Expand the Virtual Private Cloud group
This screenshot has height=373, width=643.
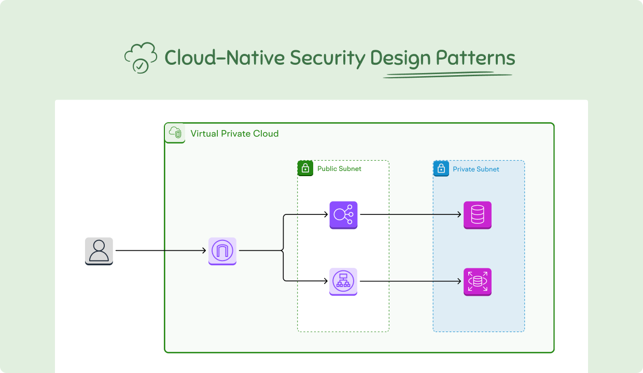[359, 237]
